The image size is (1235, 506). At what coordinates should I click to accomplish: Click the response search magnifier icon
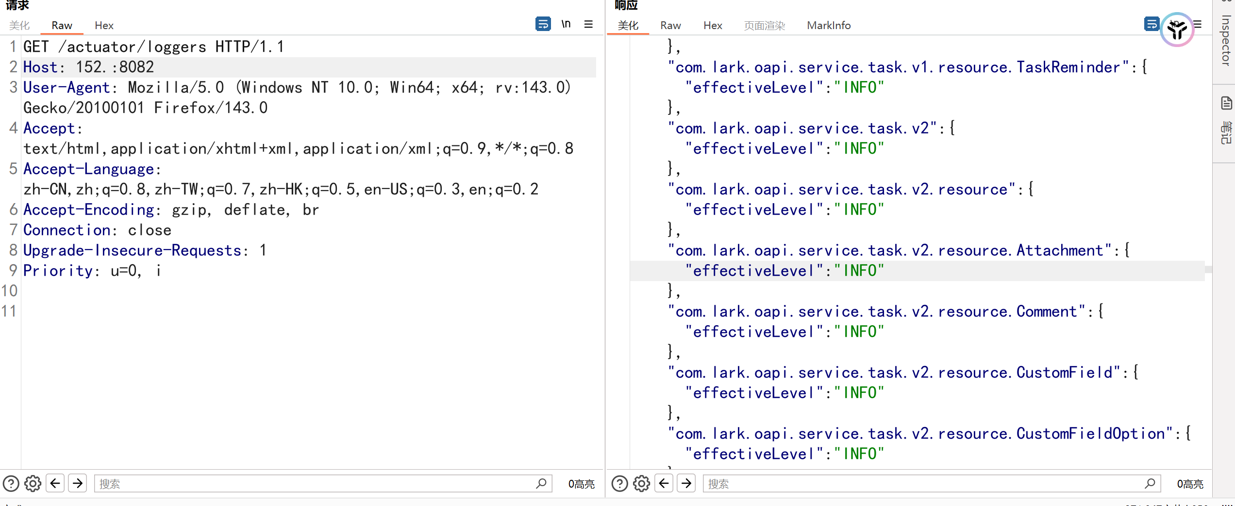[x=1150, y=483]
